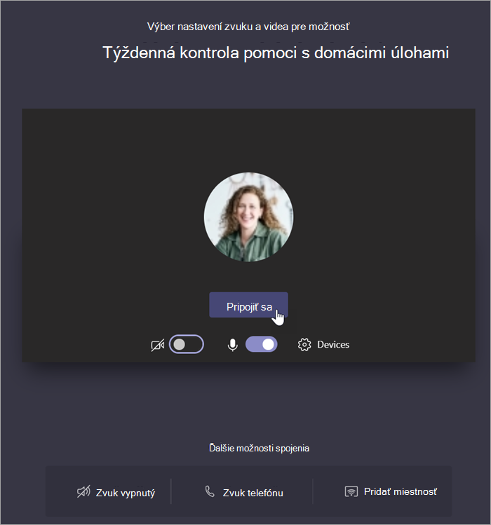
Task: Click the phone handset icon
Action: tap(210, 491)
